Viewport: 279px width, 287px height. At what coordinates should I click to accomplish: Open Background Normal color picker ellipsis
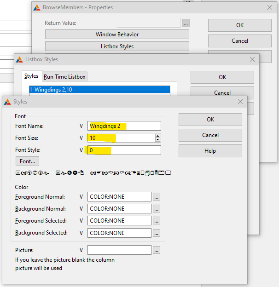pos(157,209)
